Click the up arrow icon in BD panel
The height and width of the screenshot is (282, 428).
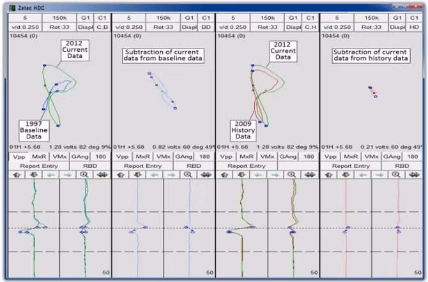[x=121, y=175]
